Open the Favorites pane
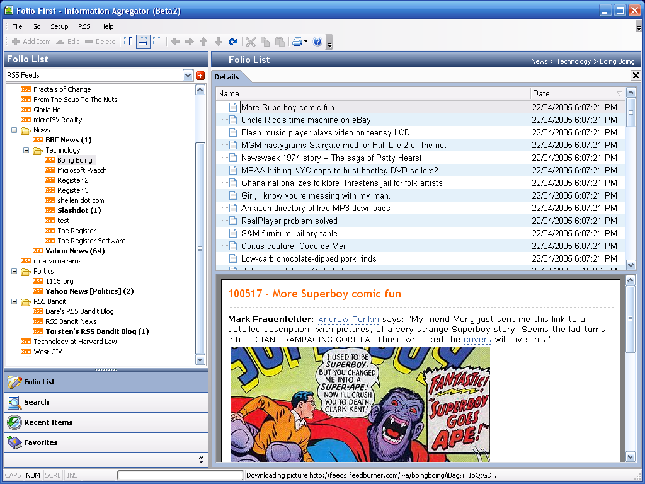Image resolution: width=645 pixels, height=484 pixels. tap(106, 442)
